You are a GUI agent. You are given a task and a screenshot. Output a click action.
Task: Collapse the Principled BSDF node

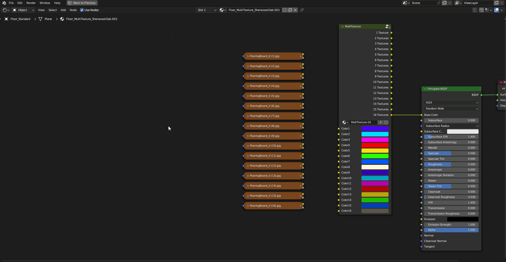425,89
